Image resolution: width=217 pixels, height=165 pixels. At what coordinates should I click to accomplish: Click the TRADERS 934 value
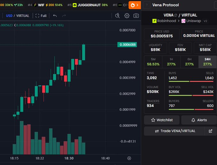(150, 106)
